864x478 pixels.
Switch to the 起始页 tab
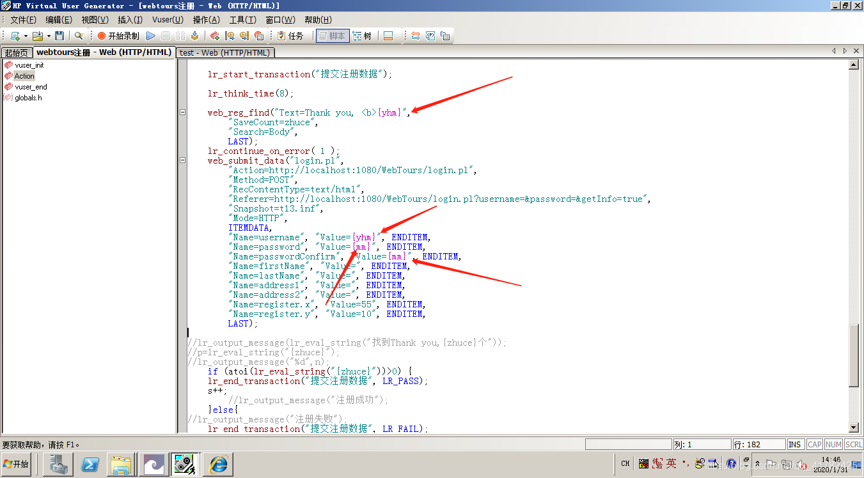[x=17, y=52]
